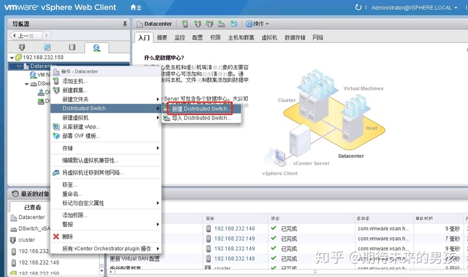Switch to the 监控 tab

[x=179, y=38]
